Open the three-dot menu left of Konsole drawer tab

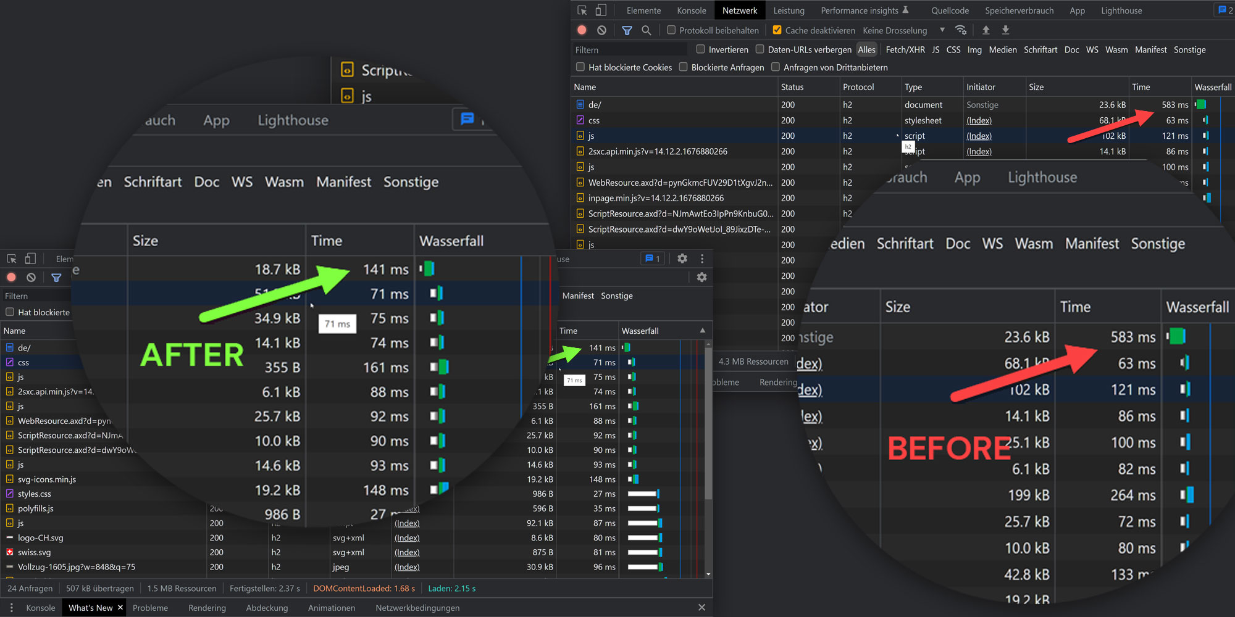click(11, 608)
